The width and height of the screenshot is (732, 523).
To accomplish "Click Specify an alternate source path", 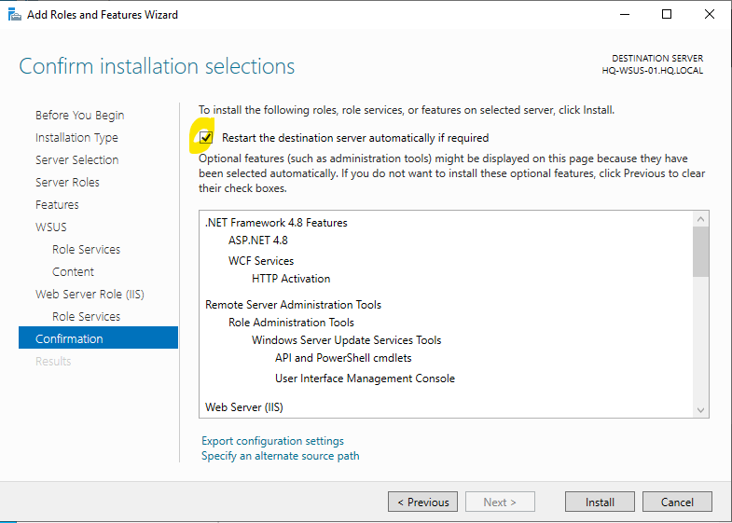I will point(280,456).
